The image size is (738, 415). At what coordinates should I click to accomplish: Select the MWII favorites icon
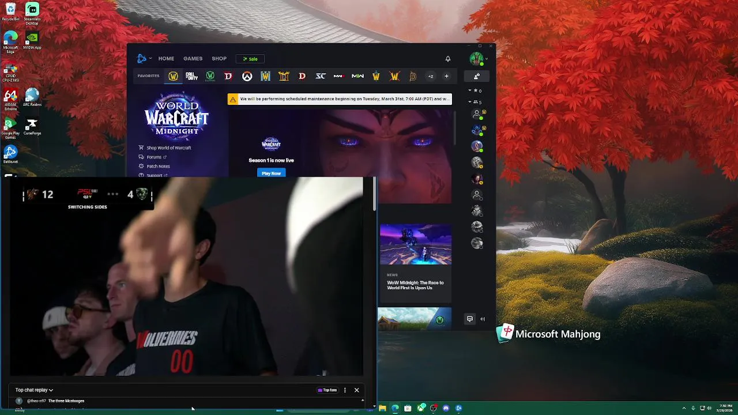click(357, 76)
